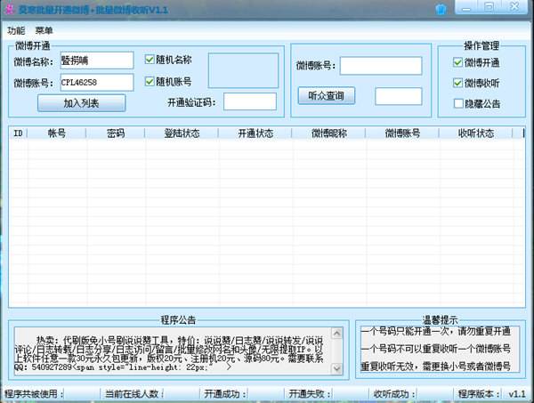Sort by the 登陆状态 column header

[182, 133]
